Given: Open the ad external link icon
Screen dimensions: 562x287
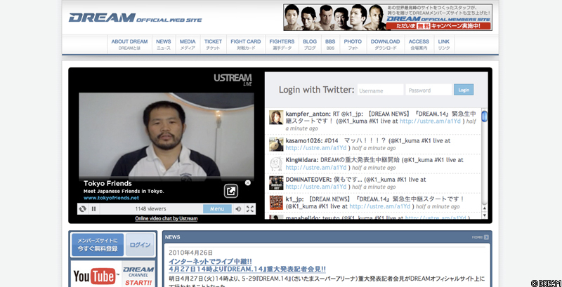Looking at the screenshot, I should (231, 191).
